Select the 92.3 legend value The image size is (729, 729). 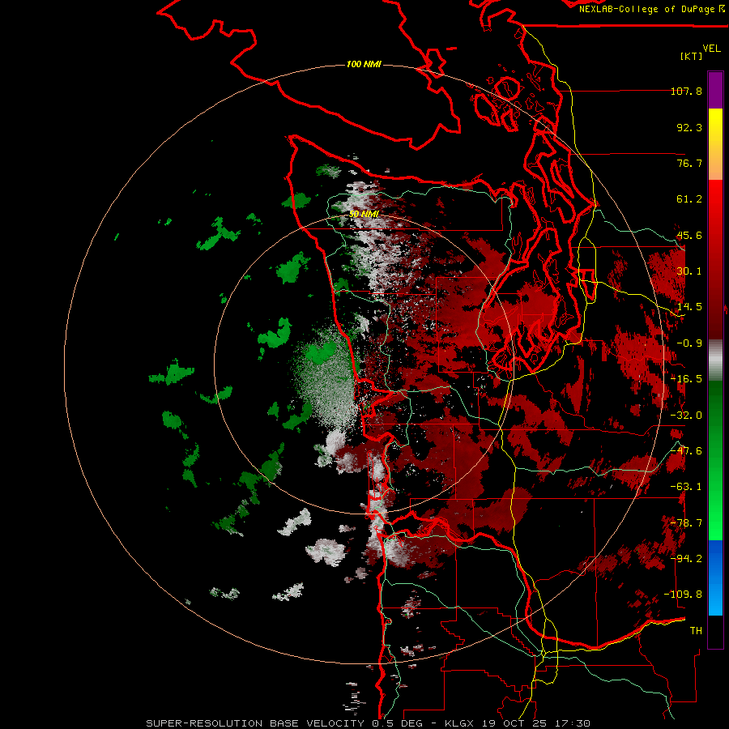click(x=689, y=127)
